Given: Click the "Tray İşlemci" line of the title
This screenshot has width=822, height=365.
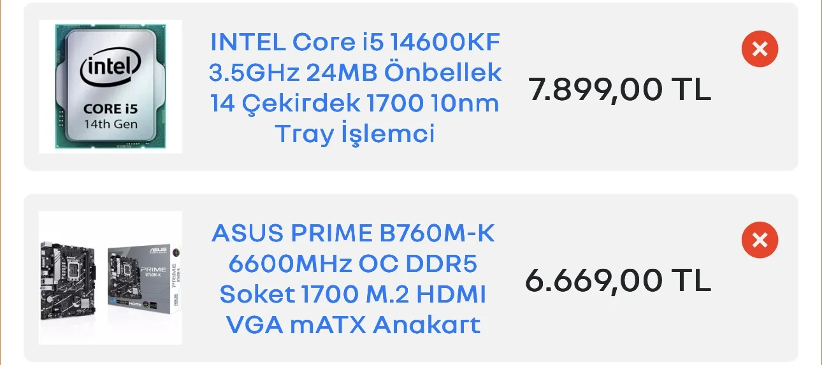Looking at the screenshot, I should [x=355, y=134].
